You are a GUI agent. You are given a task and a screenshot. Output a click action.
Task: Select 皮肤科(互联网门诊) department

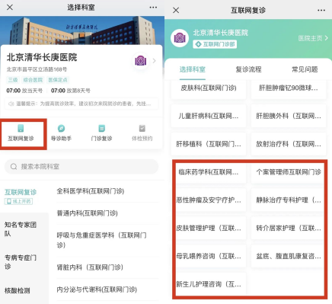[209, 88]
